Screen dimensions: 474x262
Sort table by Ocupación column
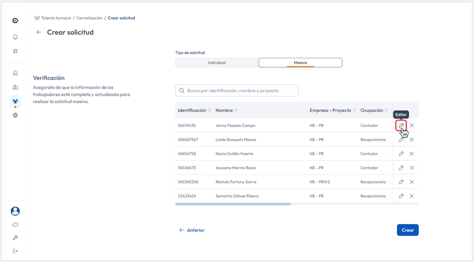click(386, 110)
